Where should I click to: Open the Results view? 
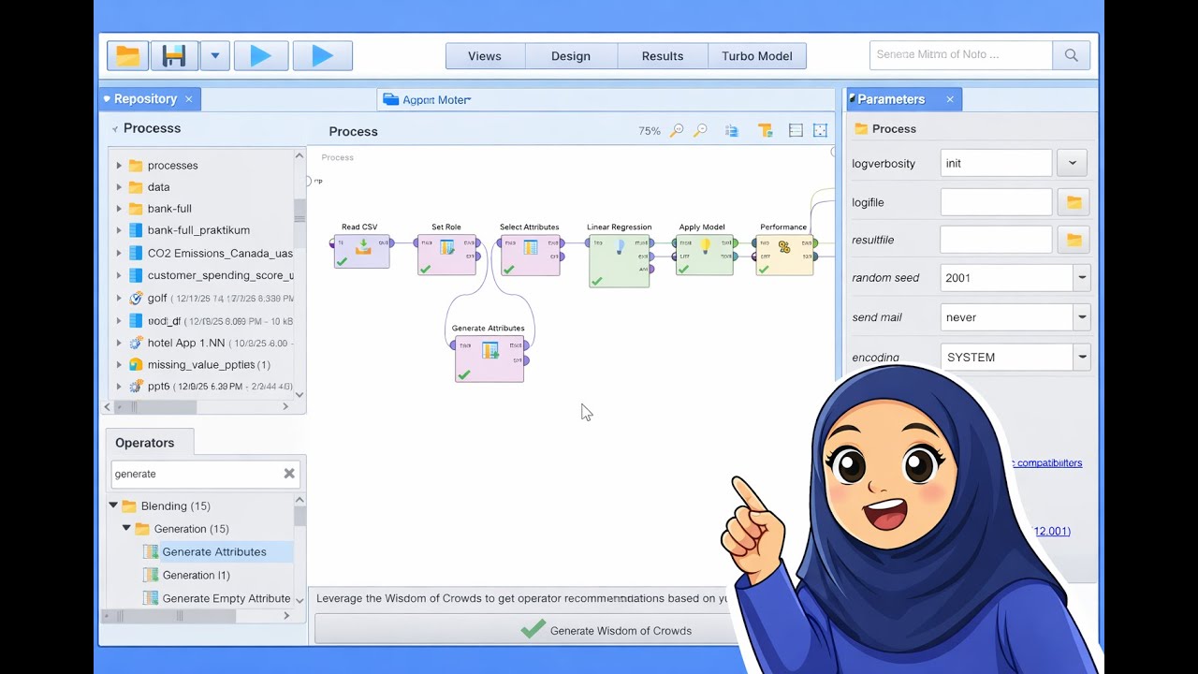[x=663, y=56]
